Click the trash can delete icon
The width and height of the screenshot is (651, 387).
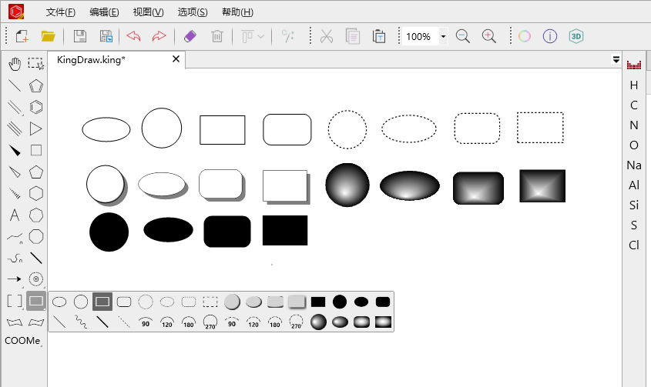pyautogui.click(x=216, y=36)
